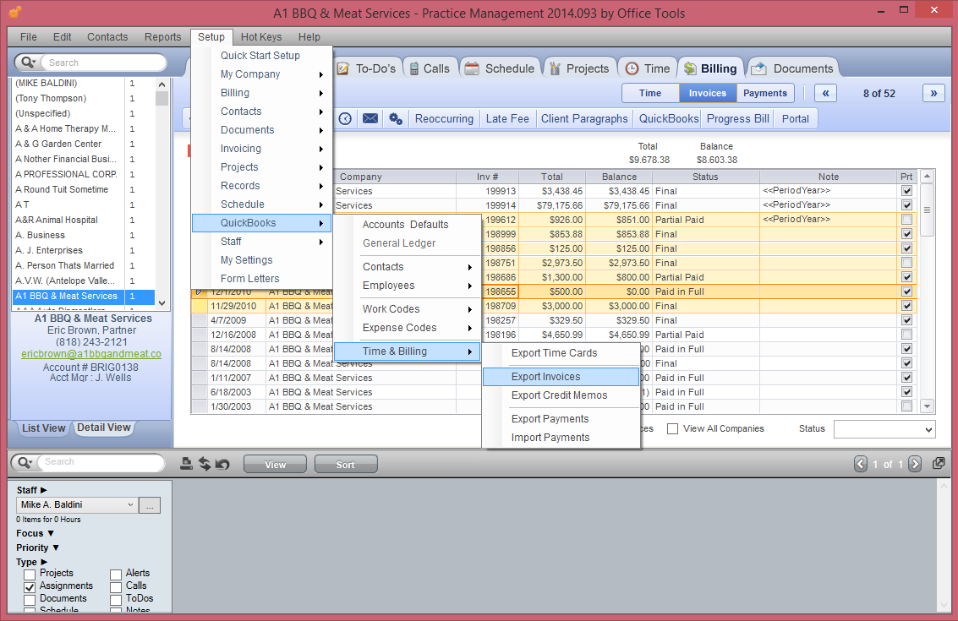Open the Time tab
The width and height of the screenshot is (958, 621).
648,68
